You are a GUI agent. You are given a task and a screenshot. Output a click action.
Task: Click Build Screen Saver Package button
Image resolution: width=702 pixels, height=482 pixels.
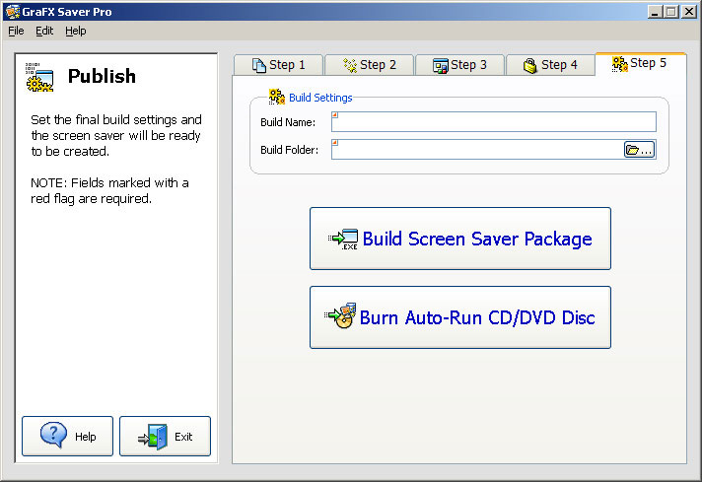point(460,239)
